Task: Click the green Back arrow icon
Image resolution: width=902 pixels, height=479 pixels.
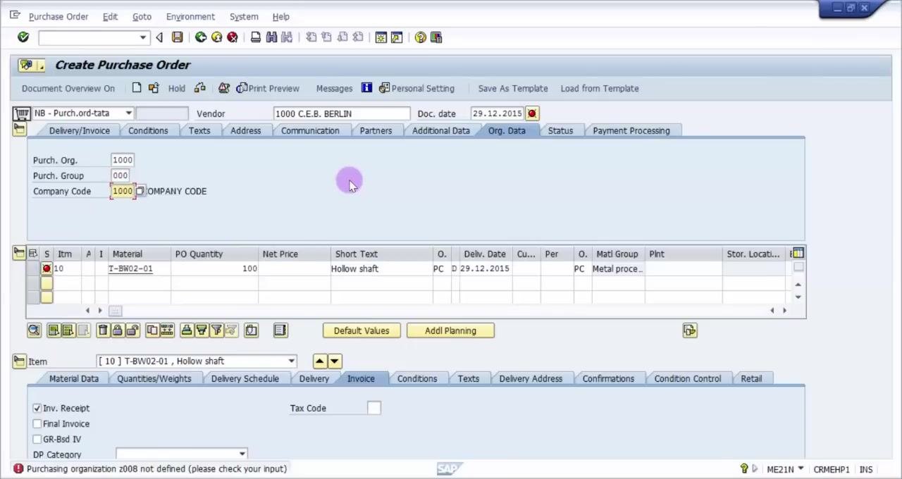Action: [x=201, y=37]
